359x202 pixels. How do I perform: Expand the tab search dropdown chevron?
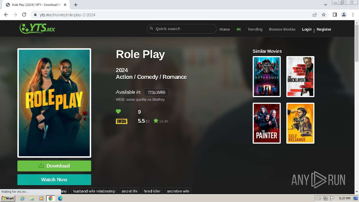pos(326,5)
